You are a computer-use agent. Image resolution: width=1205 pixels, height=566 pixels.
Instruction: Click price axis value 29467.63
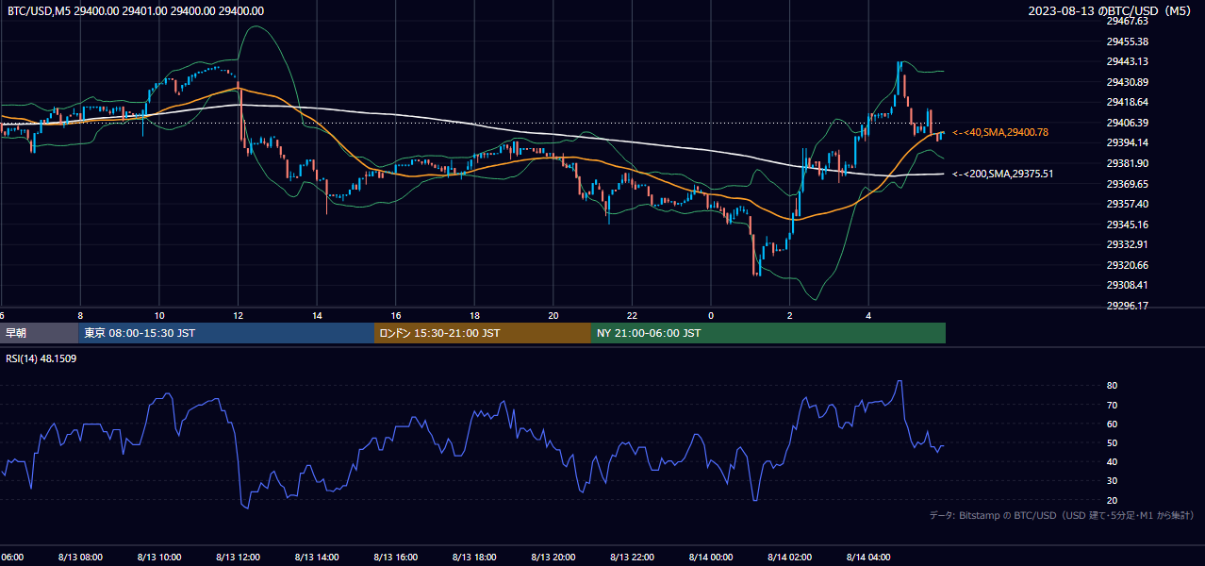[x=1127, y=21]
